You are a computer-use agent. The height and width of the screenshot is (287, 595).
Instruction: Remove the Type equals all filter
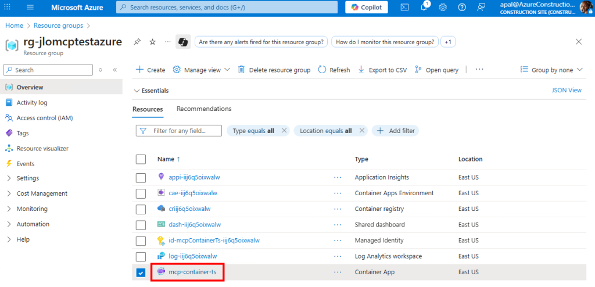tap(284, 131)
